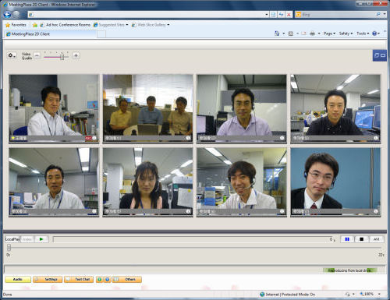Pause playback with the blue pause icon

347,239
